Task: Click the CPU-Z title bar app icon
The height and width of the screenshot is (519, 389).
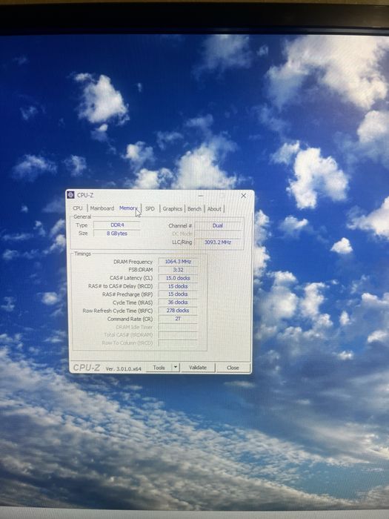Action: click(70, 195)
